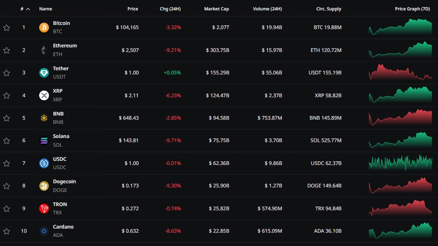Sort by the Market Cap header

tap(217, 8)
